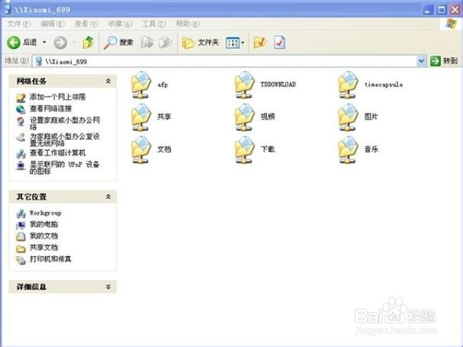The height and width of the screenshot is (347, 463).
Task: Select the 文档 shared folder
Action: 150,149
